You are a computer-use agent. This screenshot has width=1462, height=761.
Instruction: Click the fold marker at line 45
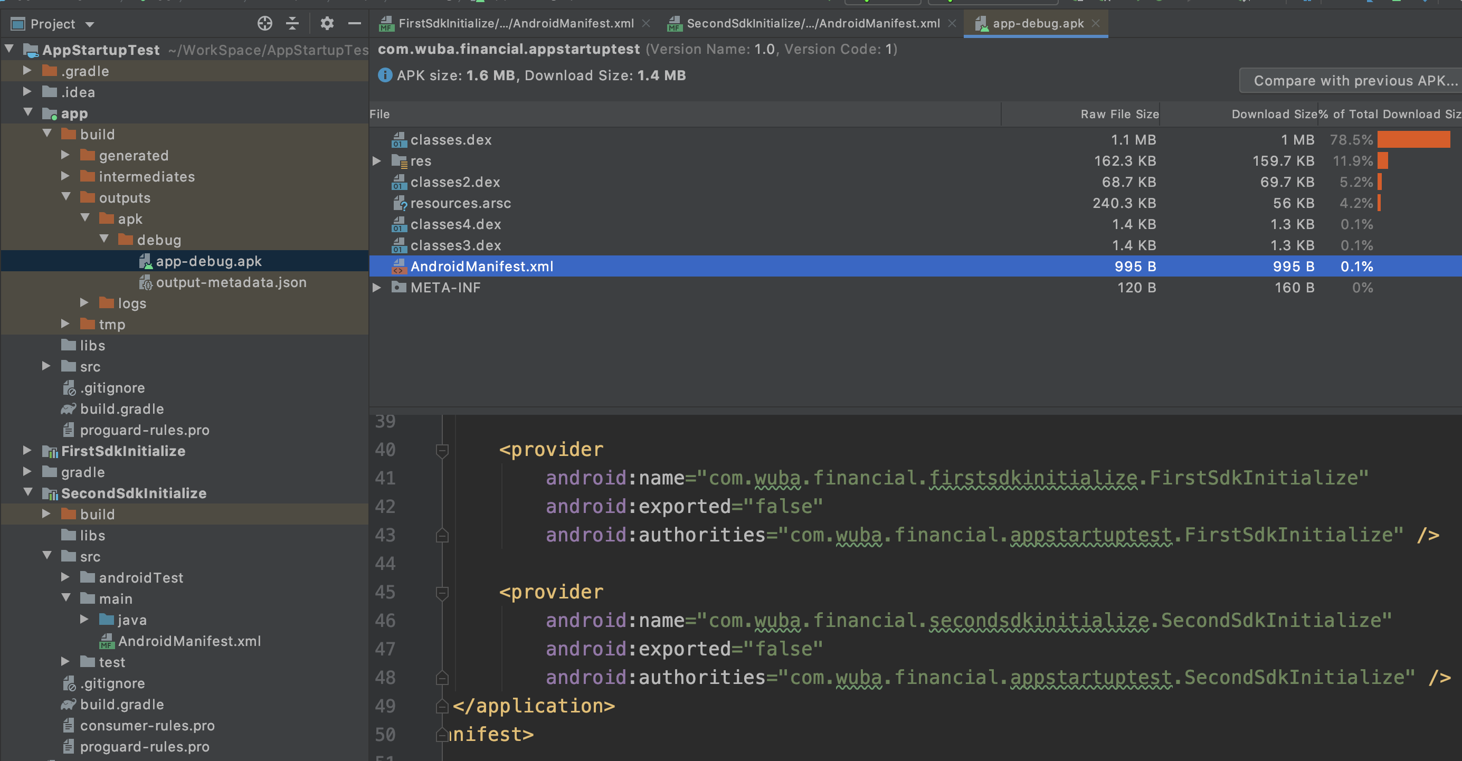click(442, 593)
